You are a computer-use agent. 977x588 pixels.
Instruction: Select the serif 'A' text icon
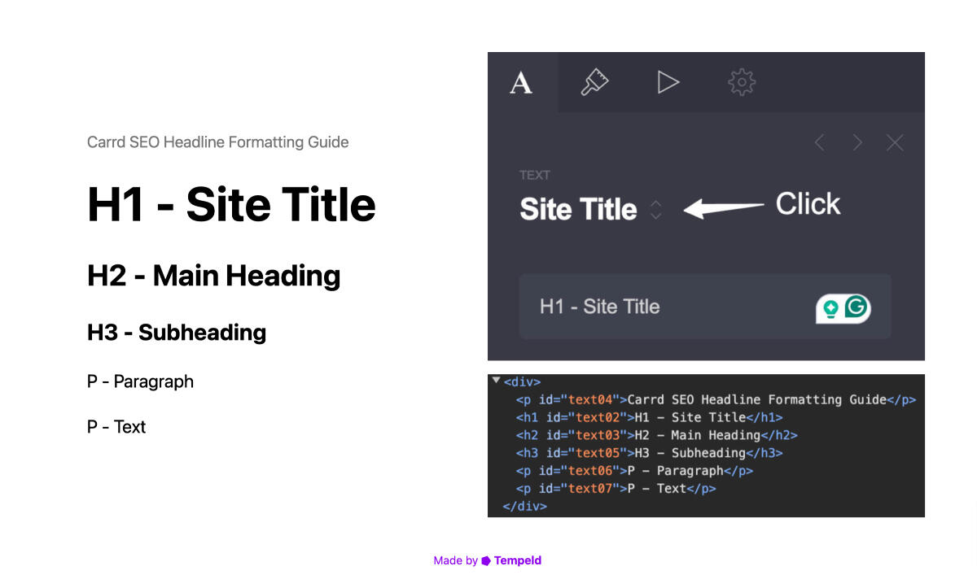tap(522, 81)
